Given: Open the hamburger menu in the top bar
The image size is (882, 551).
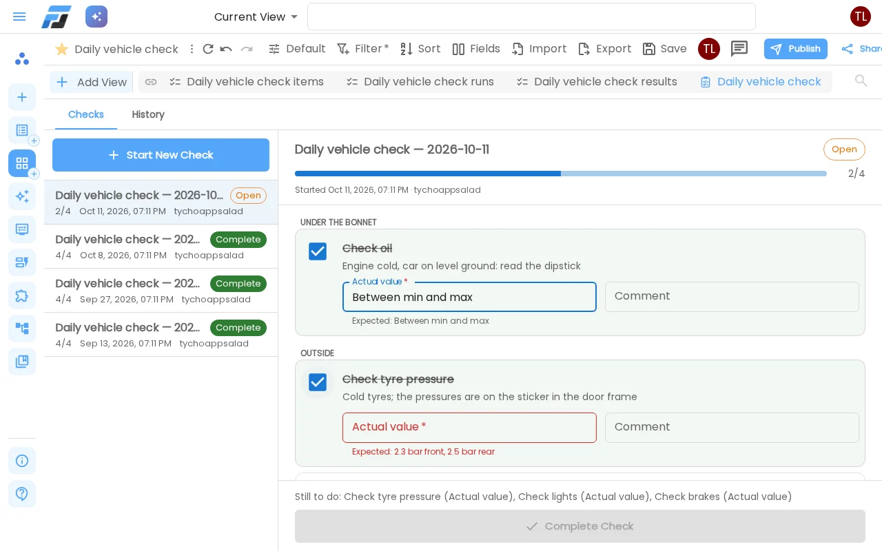Looking at the screenshot, I should [x=19, y=17].
